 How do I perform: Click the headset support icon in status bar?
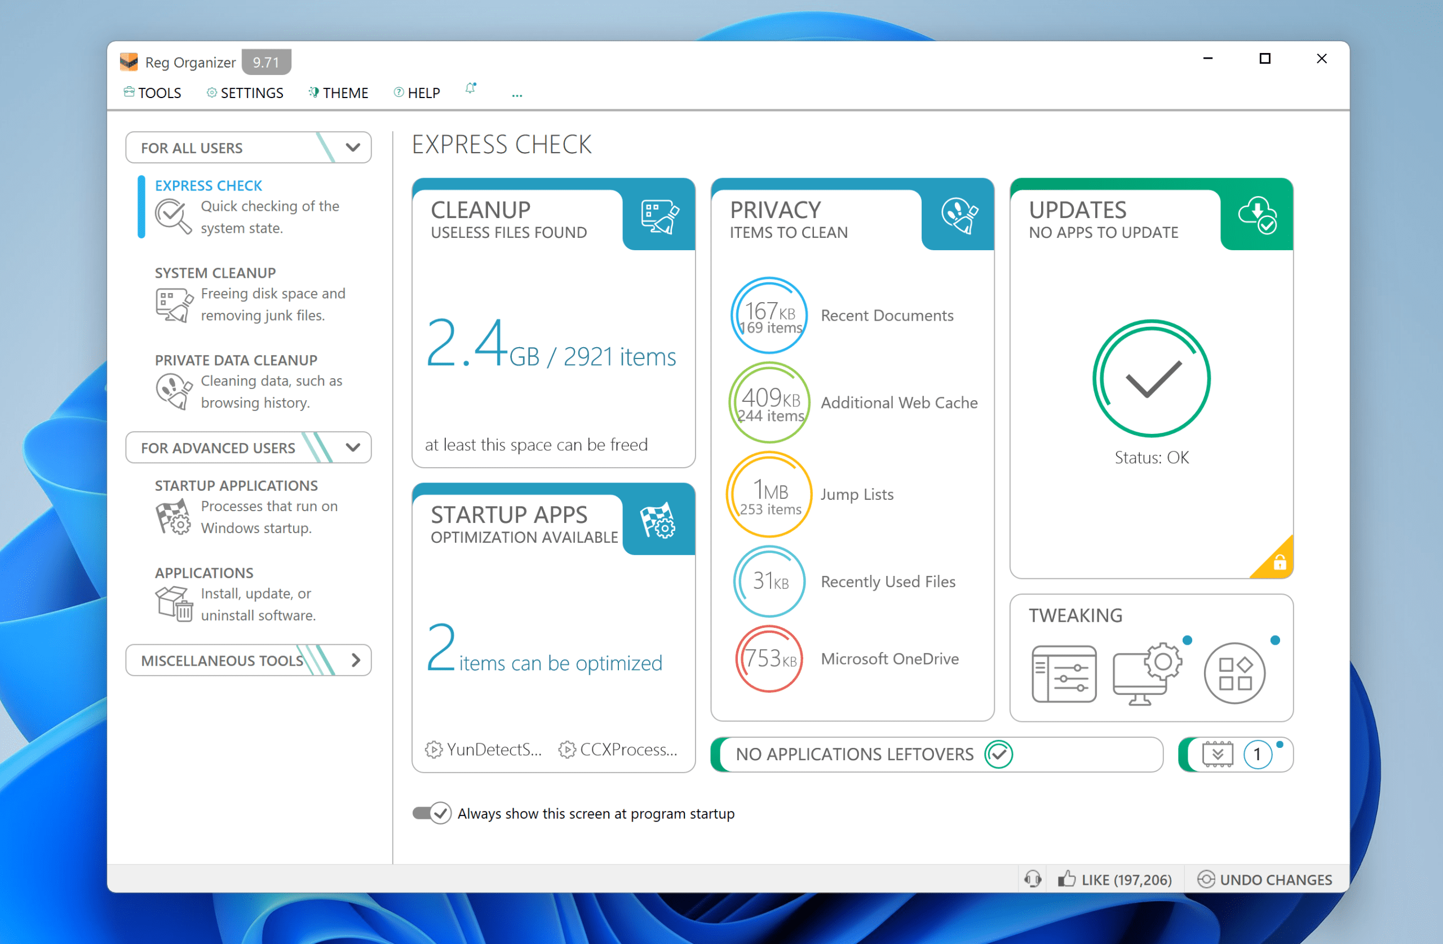coord(1033,879)
